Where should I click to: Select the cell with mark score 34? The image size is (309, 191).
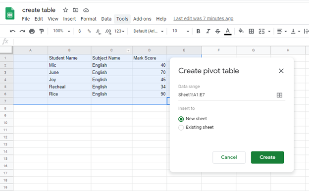tap(150, 87)
